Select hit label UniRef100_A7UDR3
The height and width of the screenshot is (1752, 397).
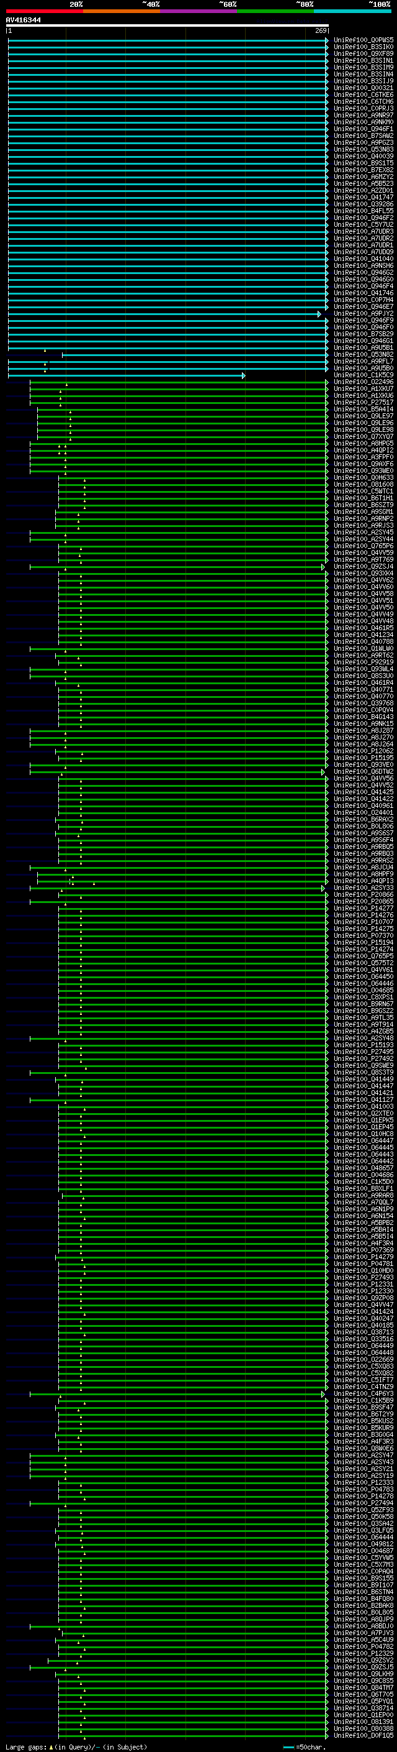(364, 231)
